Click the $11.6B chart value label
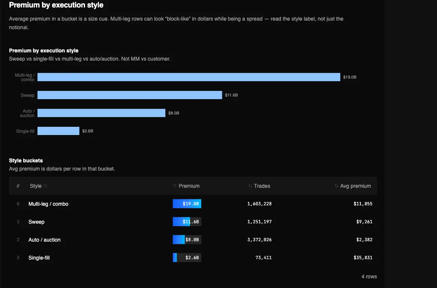The width and height of the screenshot is (437, 288). coord(231,95)
